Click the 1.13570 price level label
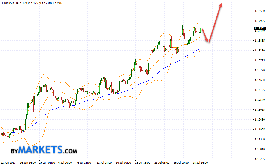Screen dimensions: 266x166 [x=259, y=100]
